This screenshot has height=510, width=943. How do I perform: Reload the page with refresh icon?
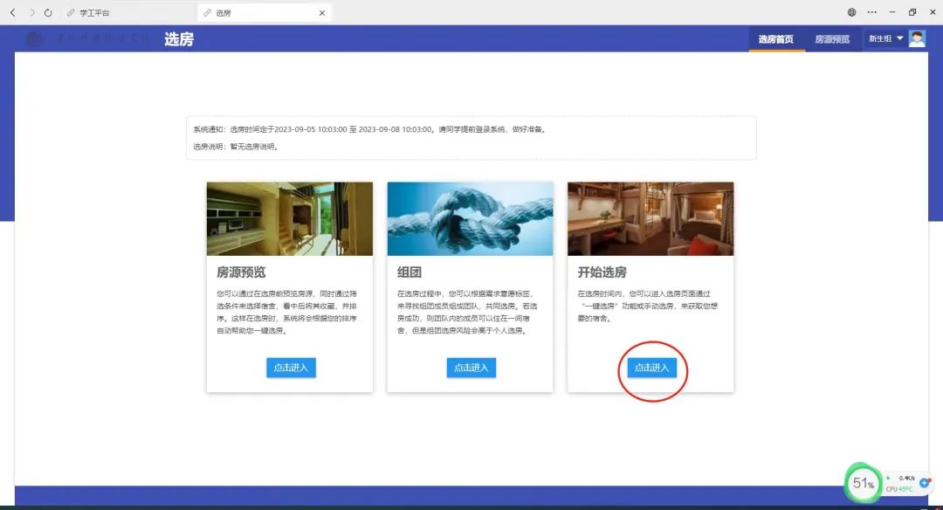(48, 13)
